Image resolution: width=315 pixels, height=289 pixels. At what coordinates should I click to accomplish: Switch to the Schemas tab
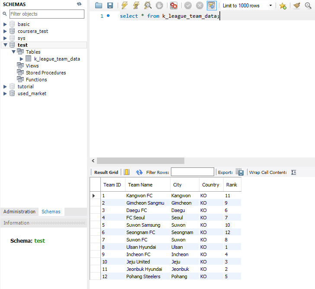[x=51, y=212]
